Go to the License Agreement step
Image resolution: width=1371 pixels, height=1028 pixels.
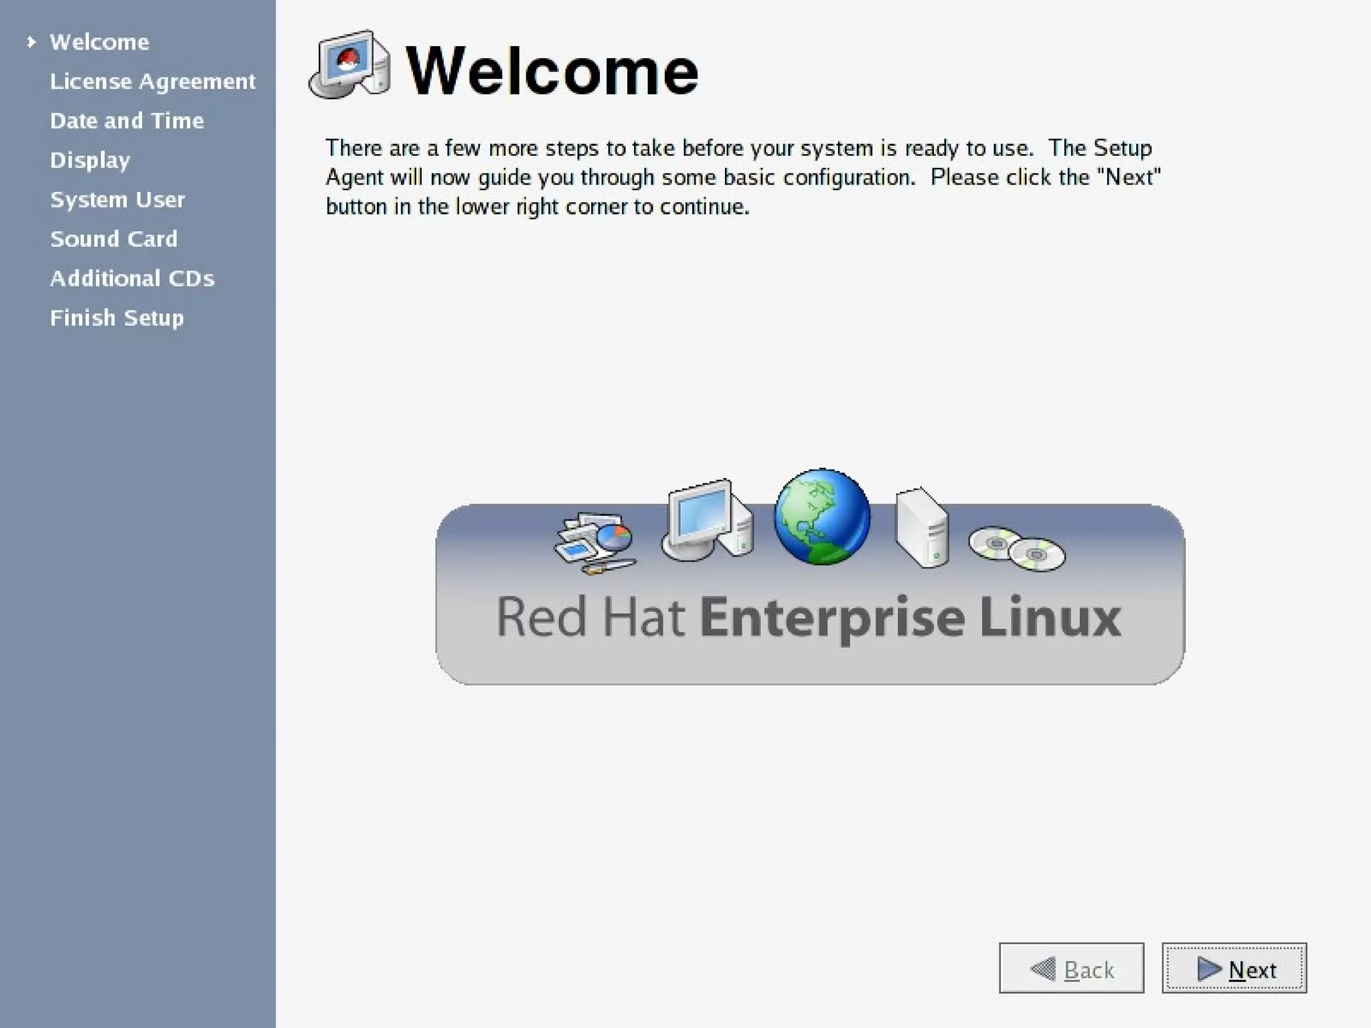(153, 82)
